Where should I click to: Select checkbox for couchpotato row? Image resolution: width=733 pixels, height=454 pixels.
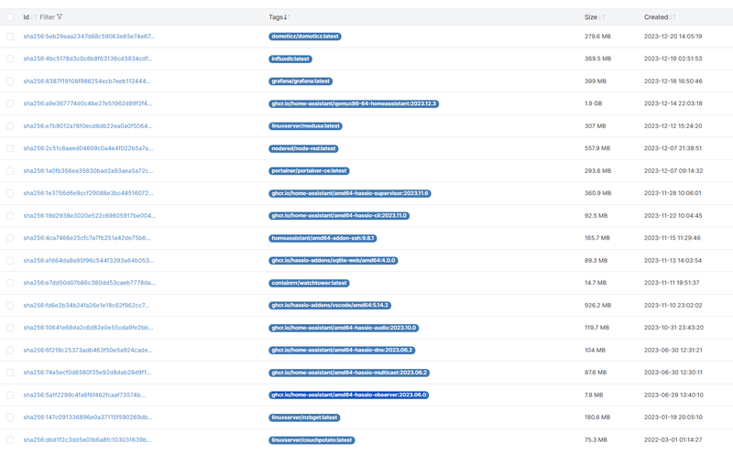[x=10, y=440]
